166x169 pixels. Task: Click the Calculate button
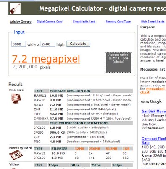(x=78, y=44)
